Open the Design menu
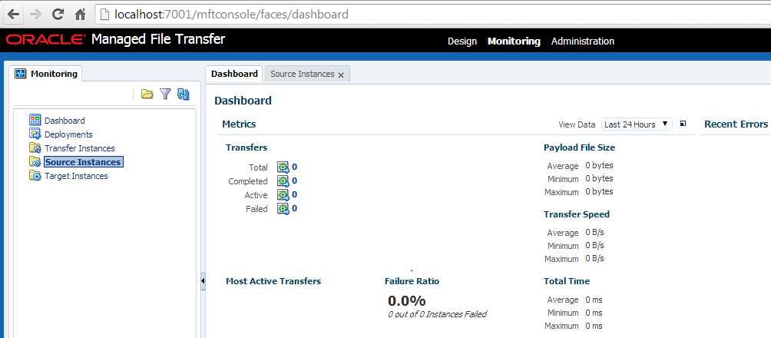This screenshot has width=771, height=338. click(x=462, y=41)
